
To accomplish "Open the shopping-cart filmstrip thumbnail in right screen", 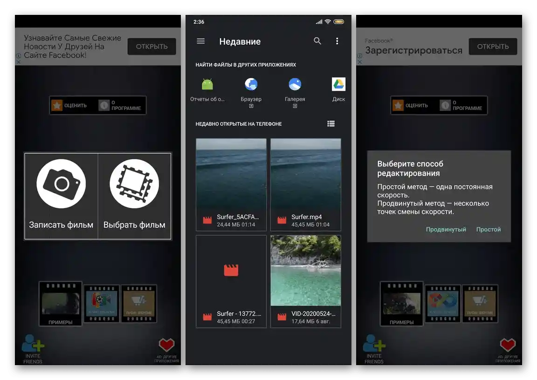I will (480, 304).
